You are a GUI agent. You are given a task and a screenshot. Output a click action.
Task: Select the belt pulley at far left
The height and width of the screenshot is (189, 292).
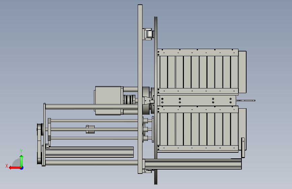(40, 144)
